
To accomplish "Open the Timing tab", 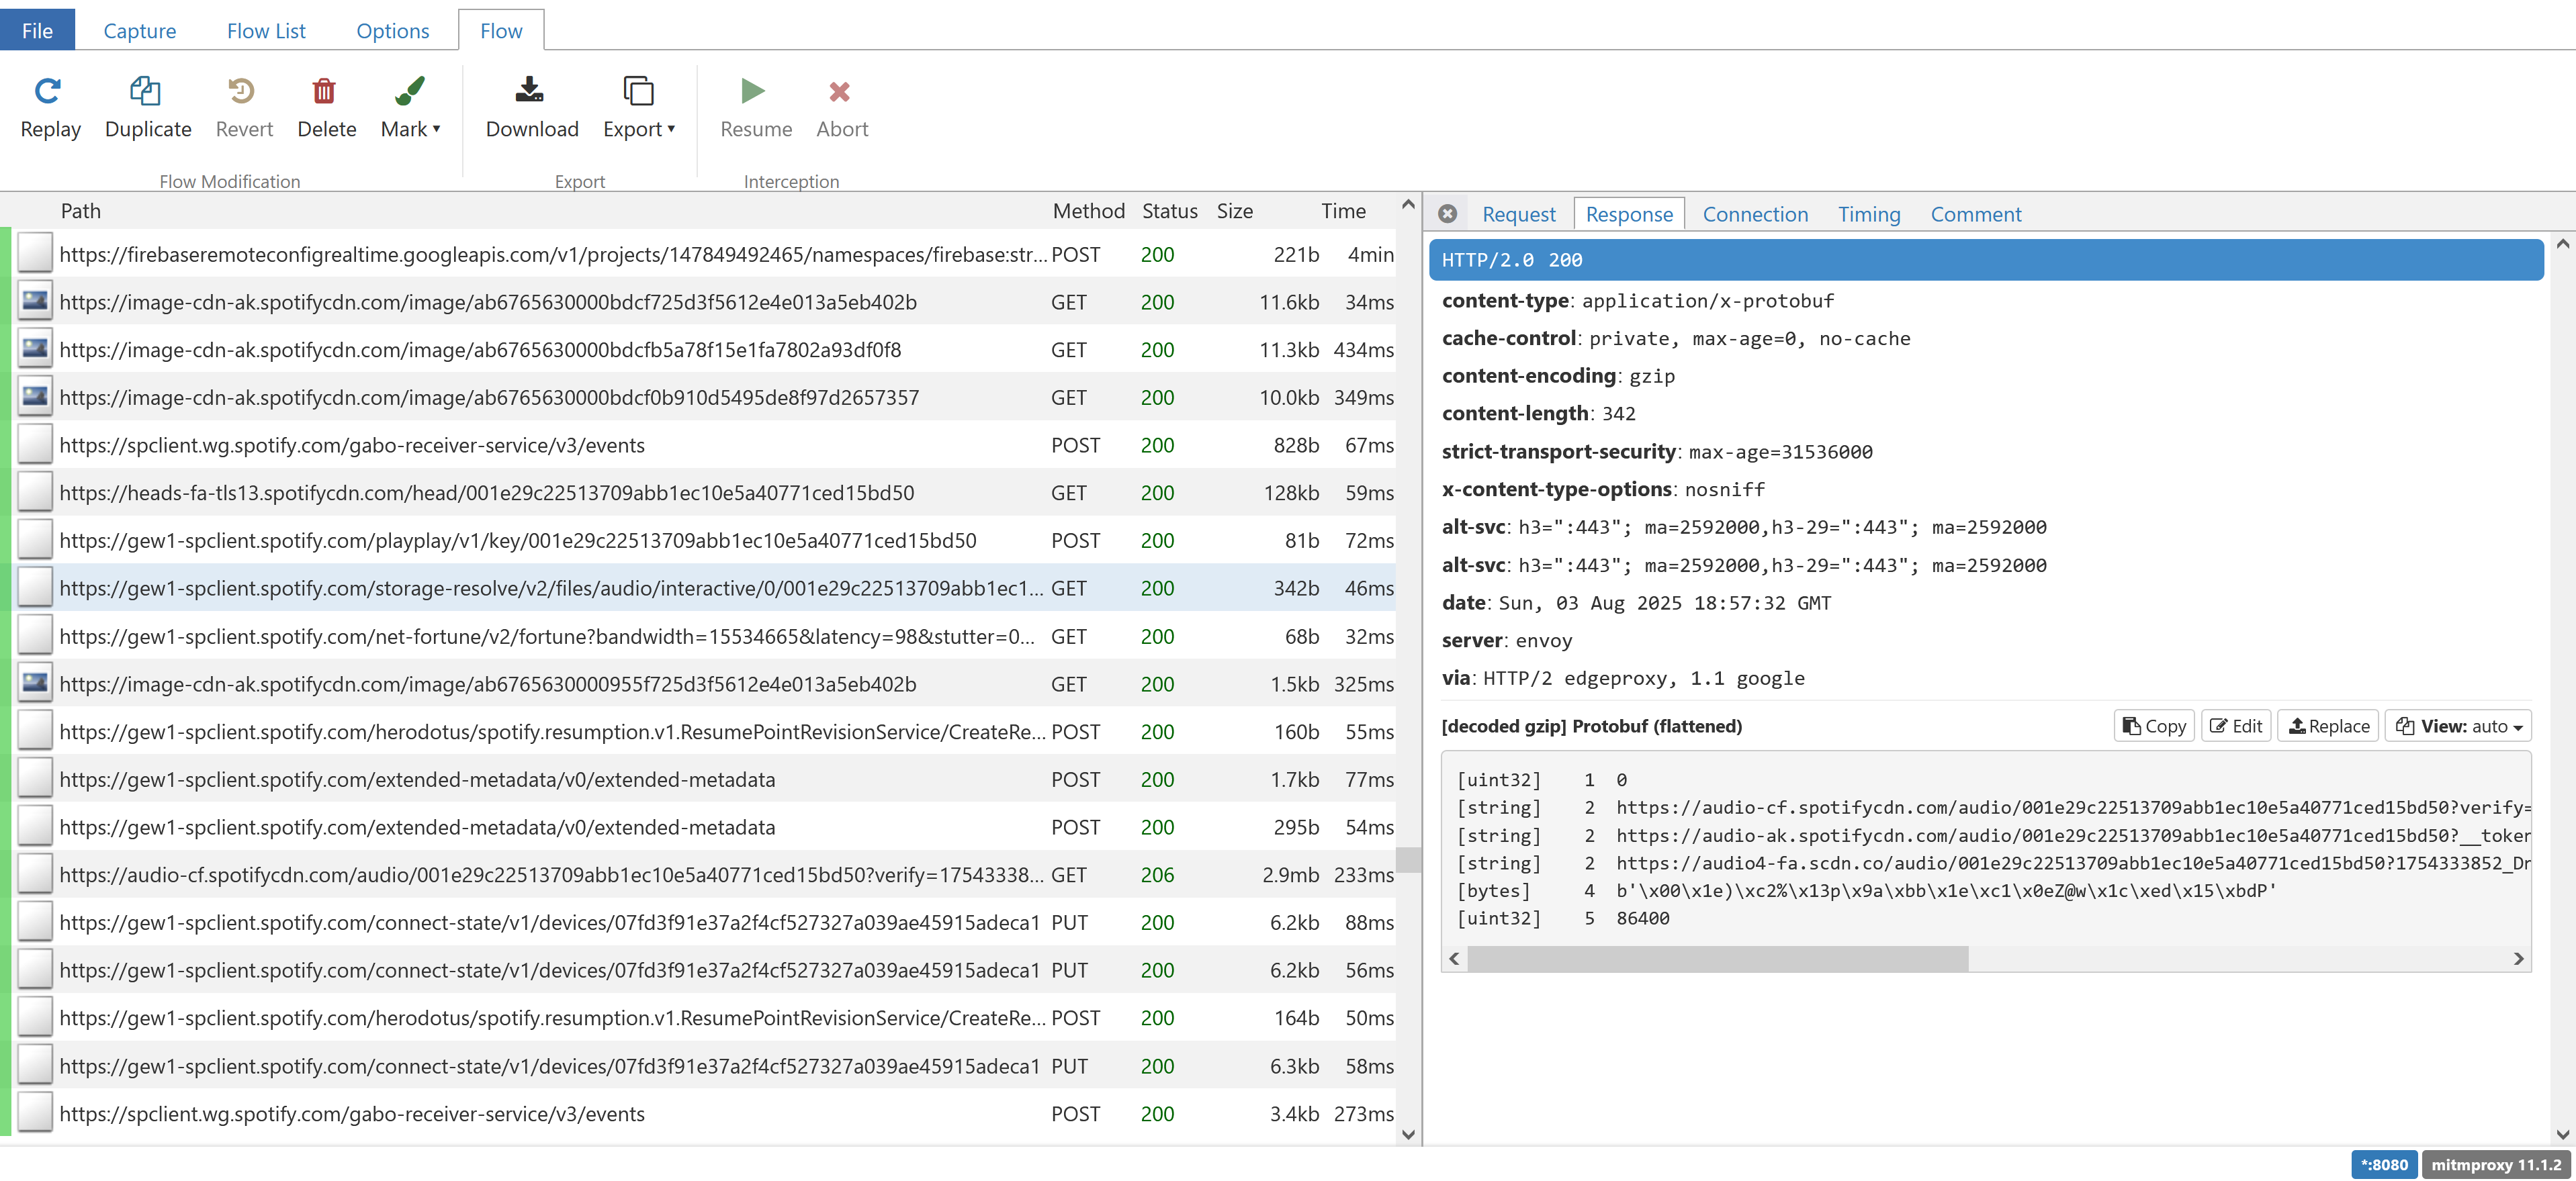I will [x=1867, y=214].
